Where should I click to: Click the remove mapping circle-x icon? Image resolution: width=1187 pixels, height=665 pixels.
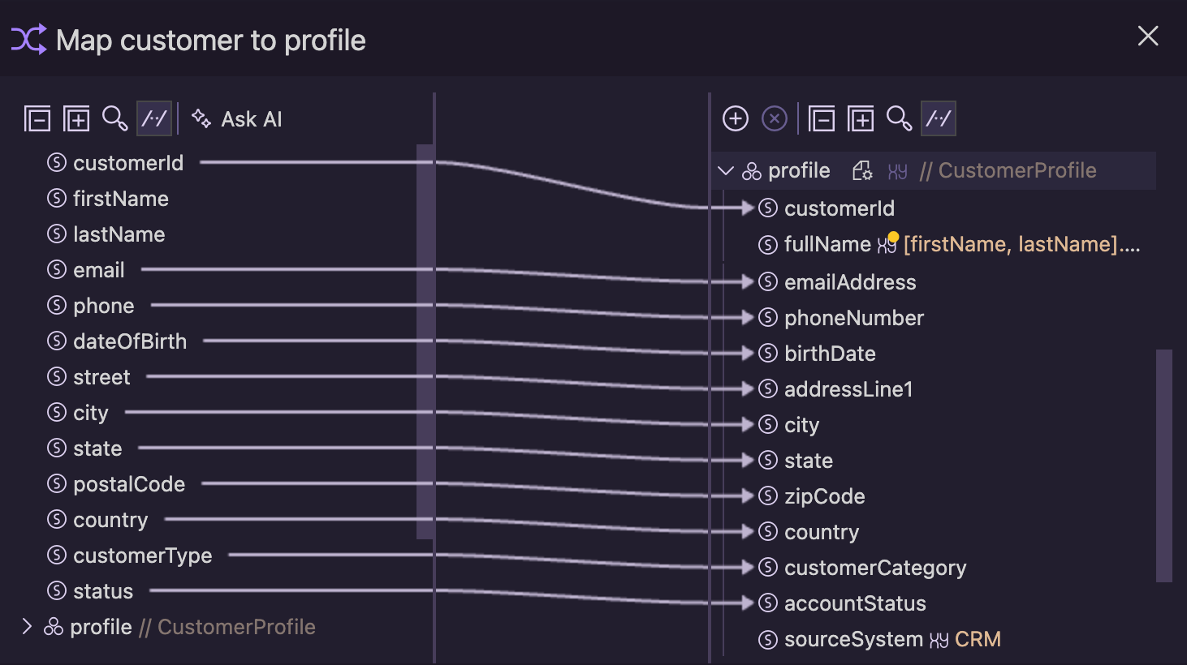point(775,118)
